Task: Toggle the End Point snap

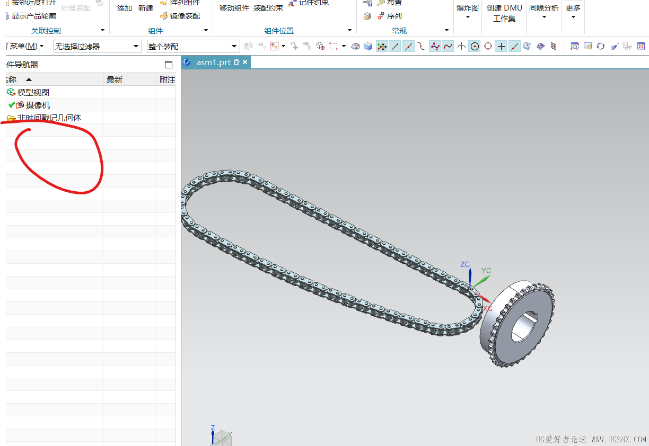Action: point(395,46)
